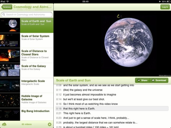The width and height of the screenshot is (171, 128).
Task: Share the Scale of Earth and Sun video
Action: (142, 80)
